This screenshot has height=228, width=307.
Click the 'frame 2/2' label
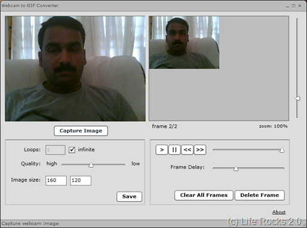pos(164,127)
